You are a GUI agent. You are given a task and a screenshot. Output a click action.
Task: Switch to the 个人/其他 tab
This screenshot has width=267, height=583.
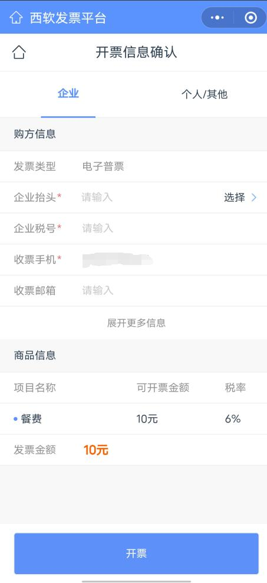205,94
